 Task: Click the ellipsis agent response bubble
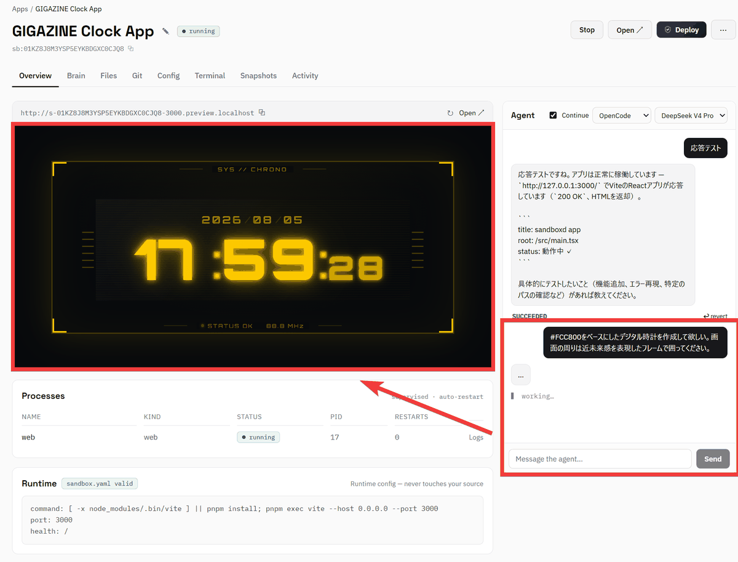pyautogui.click(x=520, y=375)
